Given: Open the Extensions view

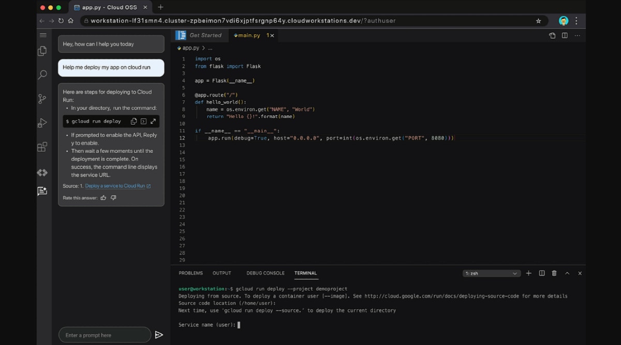Looking at the screenshot, I should 42,147.
